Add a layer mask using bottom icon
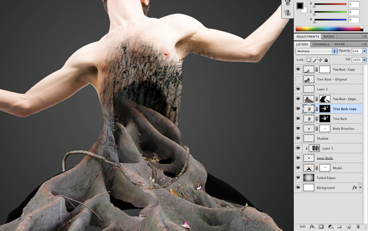The width and height of the screenshot is (368, 231). [321, 227]
